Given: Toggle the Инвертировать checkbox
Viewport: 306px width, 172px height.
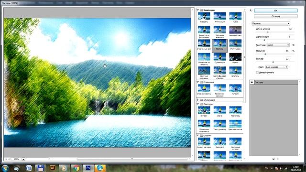Looking at the screenshot, I should point(257,72).
